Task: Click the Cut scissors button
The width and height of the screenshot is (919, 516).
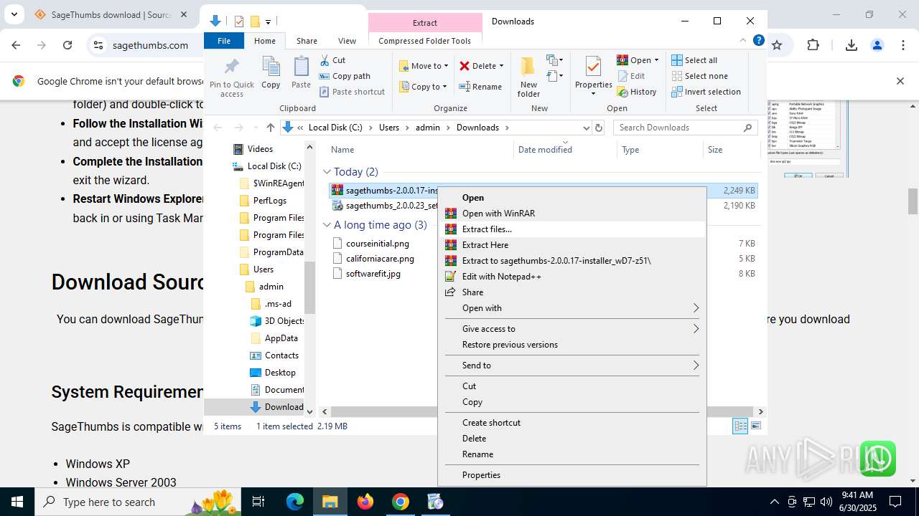Action: (332, 60)
